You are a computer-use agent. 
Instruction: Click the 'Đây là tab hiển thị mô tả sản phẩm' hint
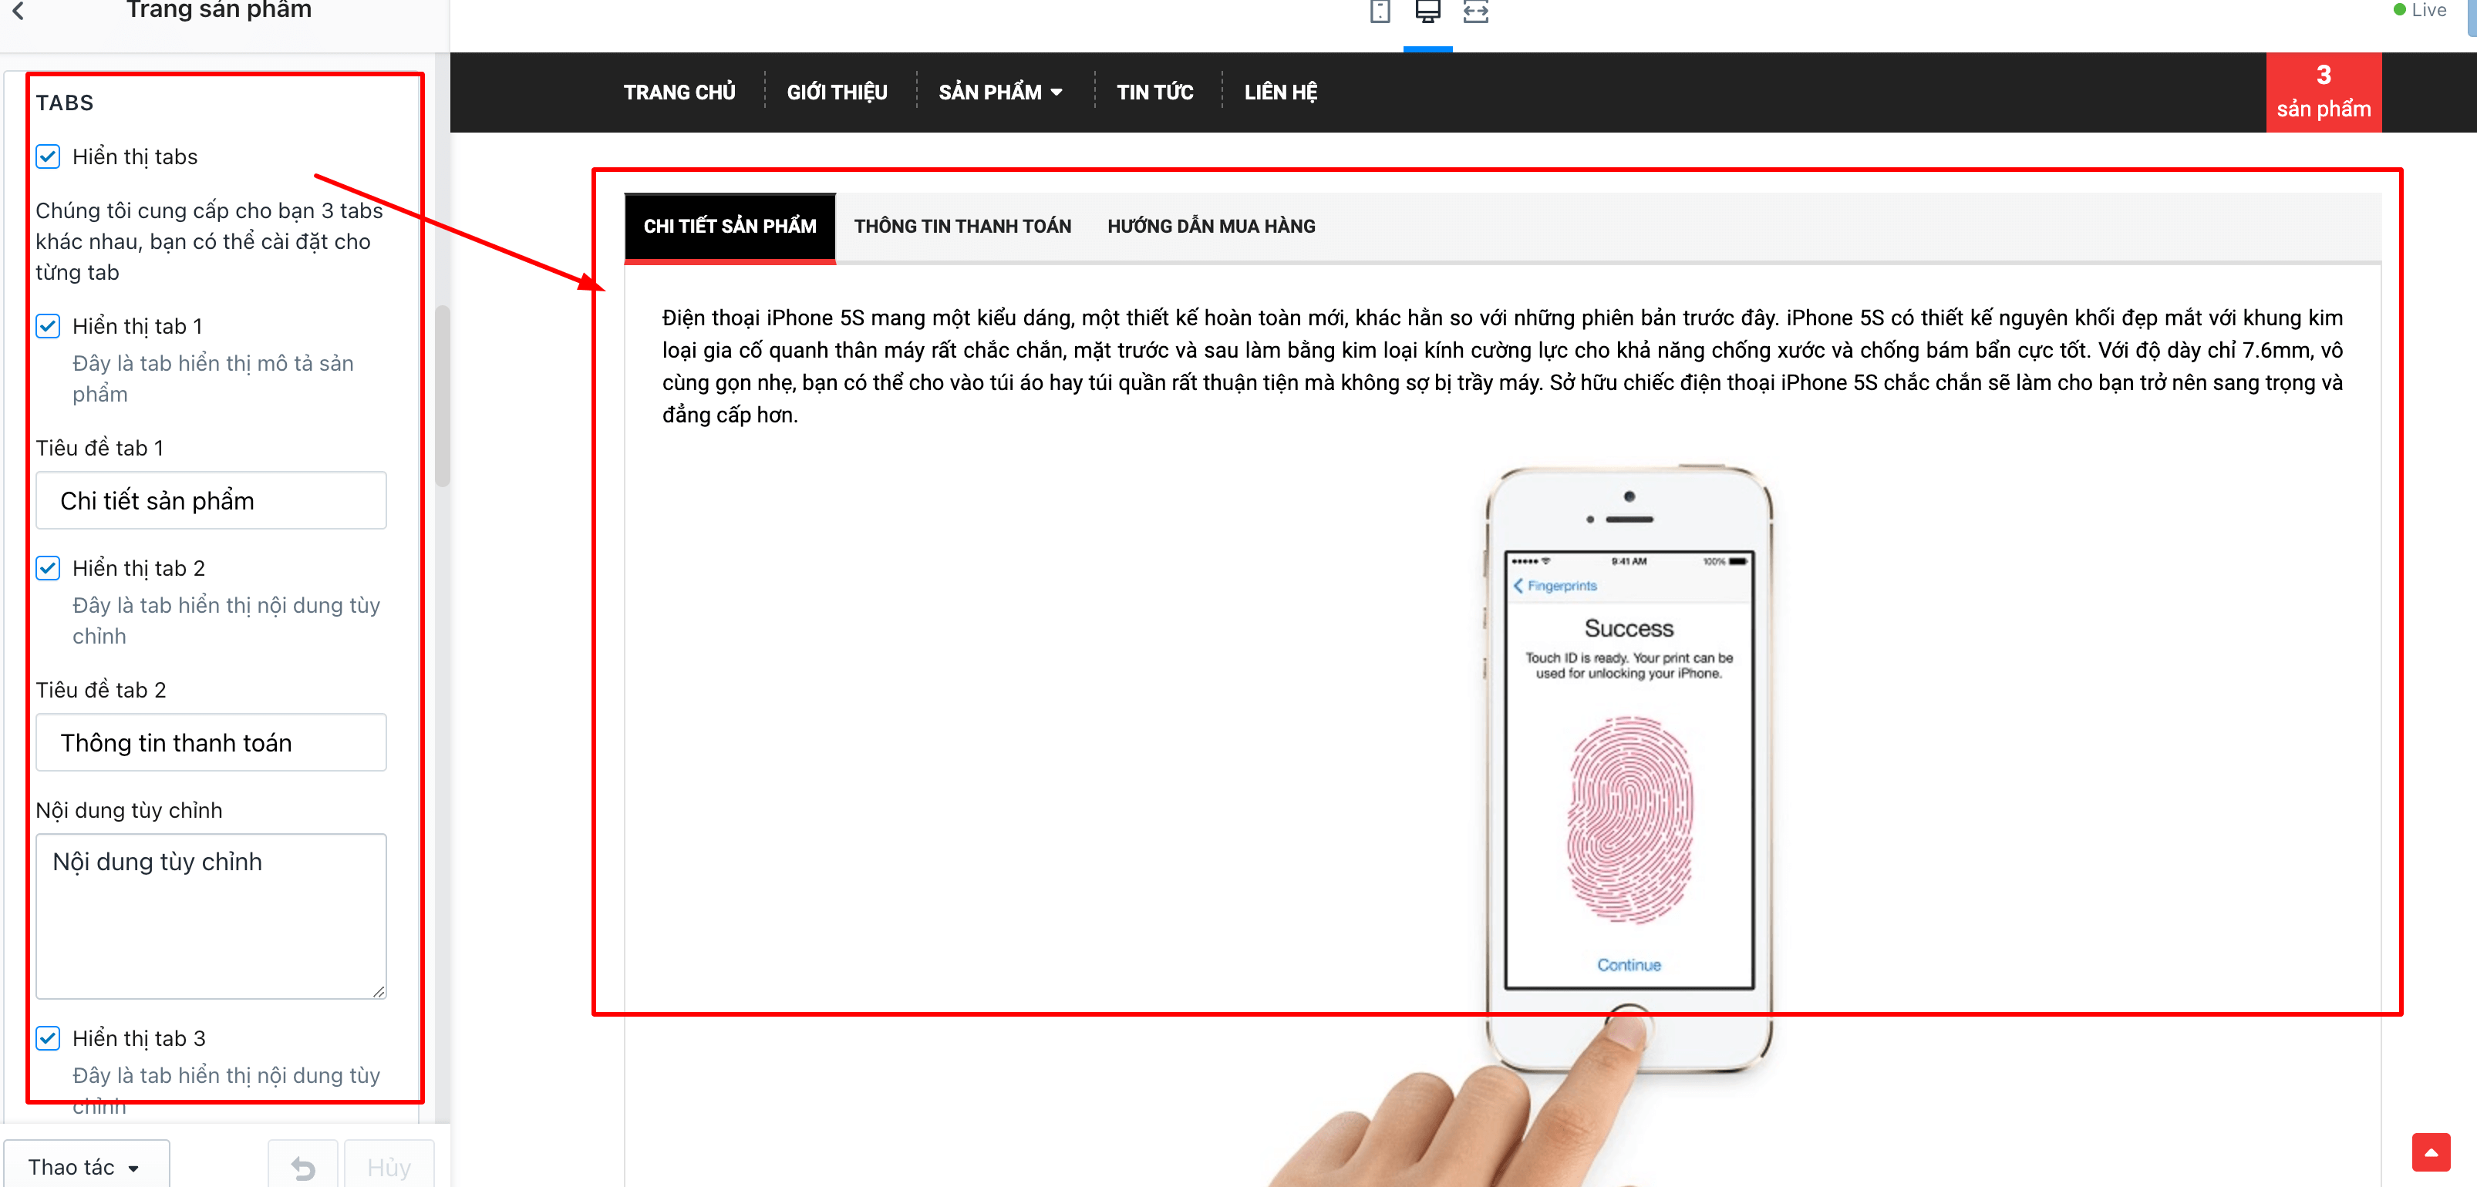(214, 378)
